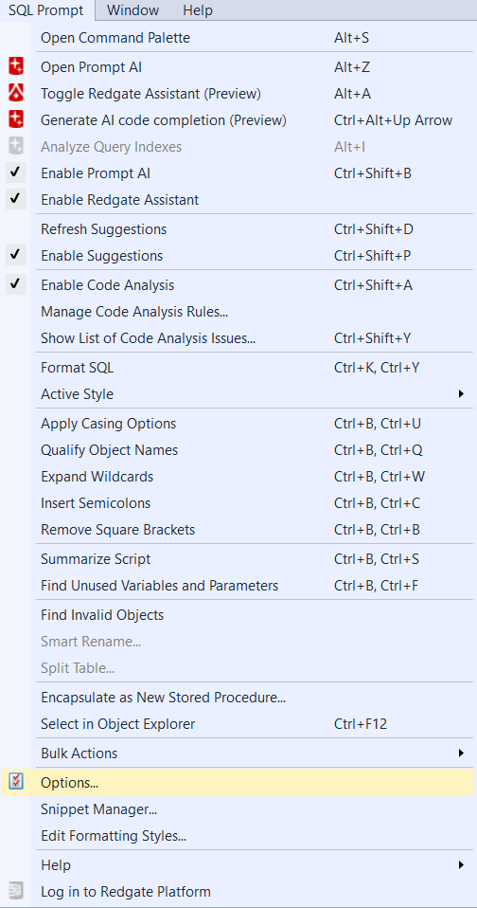
Task: Click the Alt+S shortcut text
Action: 351,38
